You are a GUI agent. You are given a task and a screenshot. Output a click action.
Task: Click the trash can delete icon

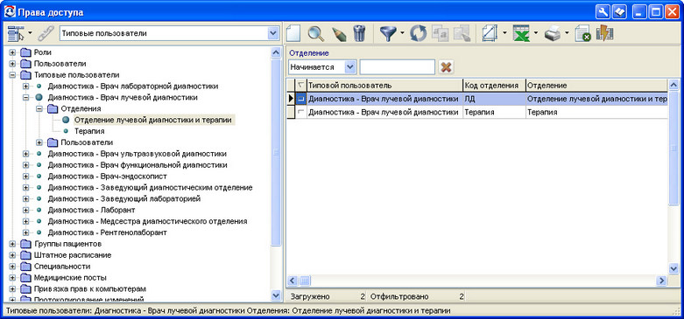359,33
